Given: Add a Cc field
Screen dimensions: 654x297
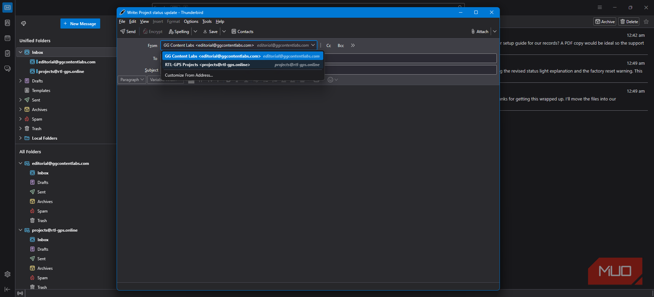Looking at the screenshot, I should pos(329,46).
